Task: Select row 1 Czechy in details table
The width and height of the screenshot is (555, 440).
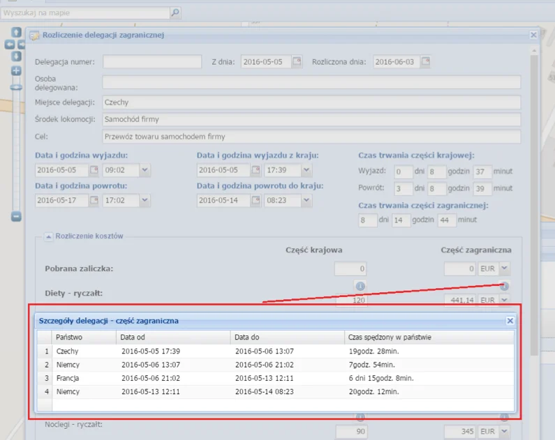Action: point(276,351)
